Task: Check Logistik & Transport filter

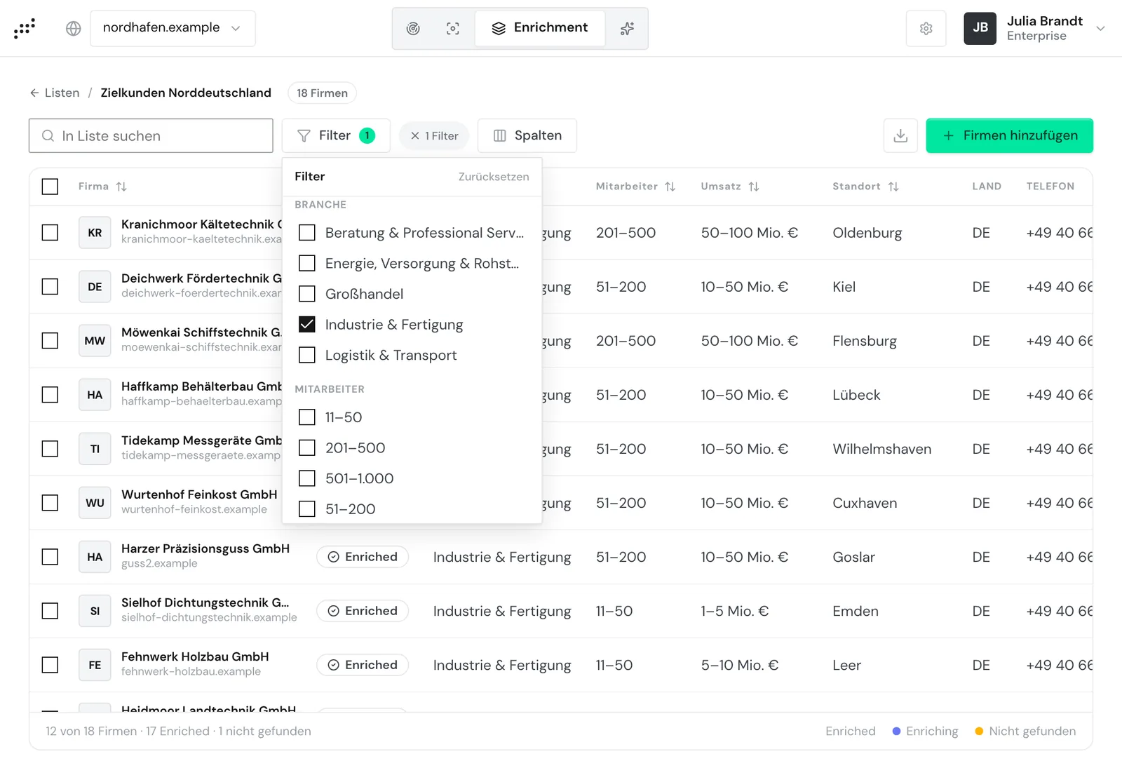Action: (307, 355)
